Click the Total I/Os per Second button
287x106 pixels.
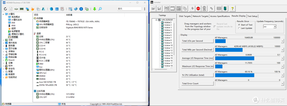coord(197,41)
